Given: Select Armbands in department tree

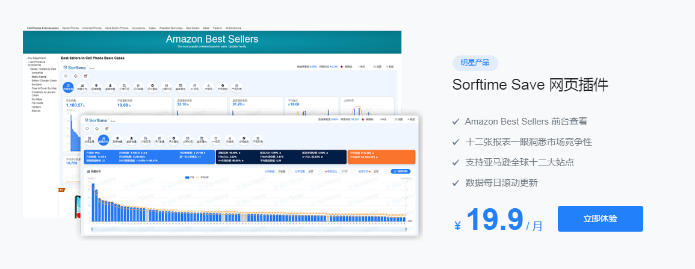Looking at the screenshot, I should [38, 73].
